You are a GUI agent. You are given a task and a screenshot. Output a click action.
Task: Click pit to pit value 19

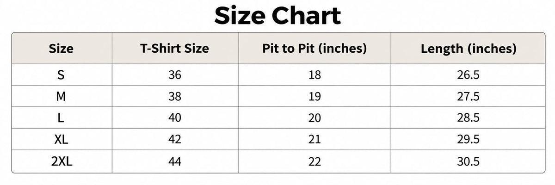click(314, 96)
